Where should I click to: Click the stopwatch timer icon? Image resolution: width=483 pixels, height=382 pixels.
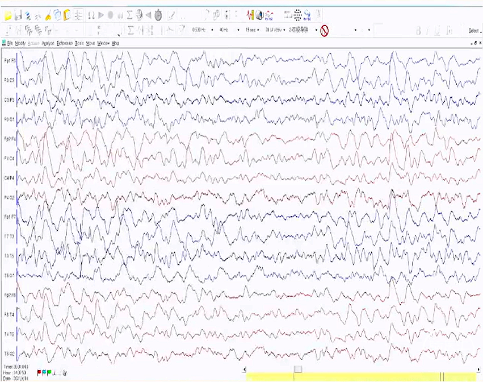tap(157, 15)
